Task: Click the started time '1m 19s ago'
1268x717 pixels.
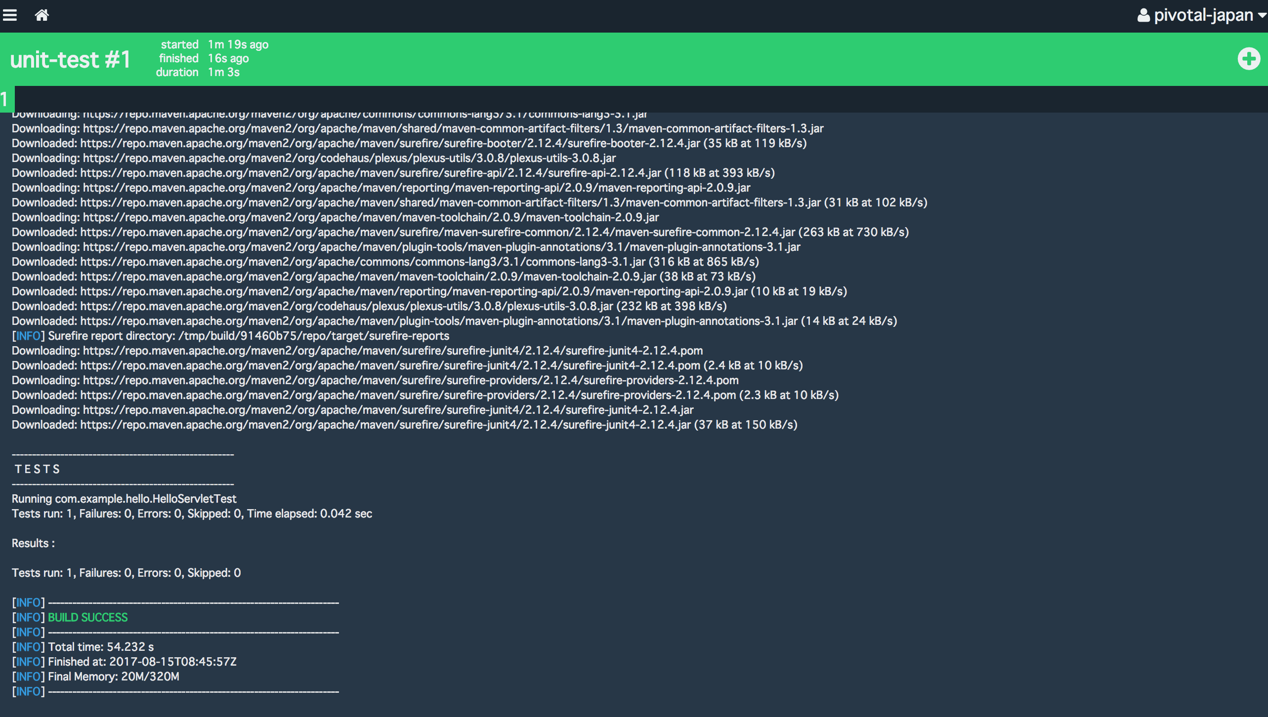Action: 238,44
